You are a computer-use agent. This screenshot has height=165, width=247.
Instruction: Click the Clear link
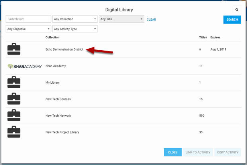151,20
